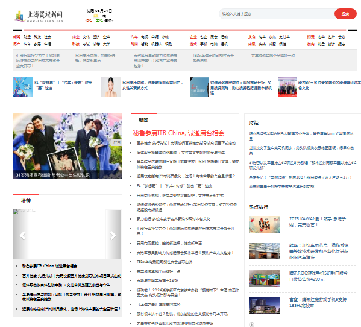Open the TEDx上海 scrolling headline link
The height and width of the screenshot is (327, 361).
pyautogui.click(x=213, y=58)
